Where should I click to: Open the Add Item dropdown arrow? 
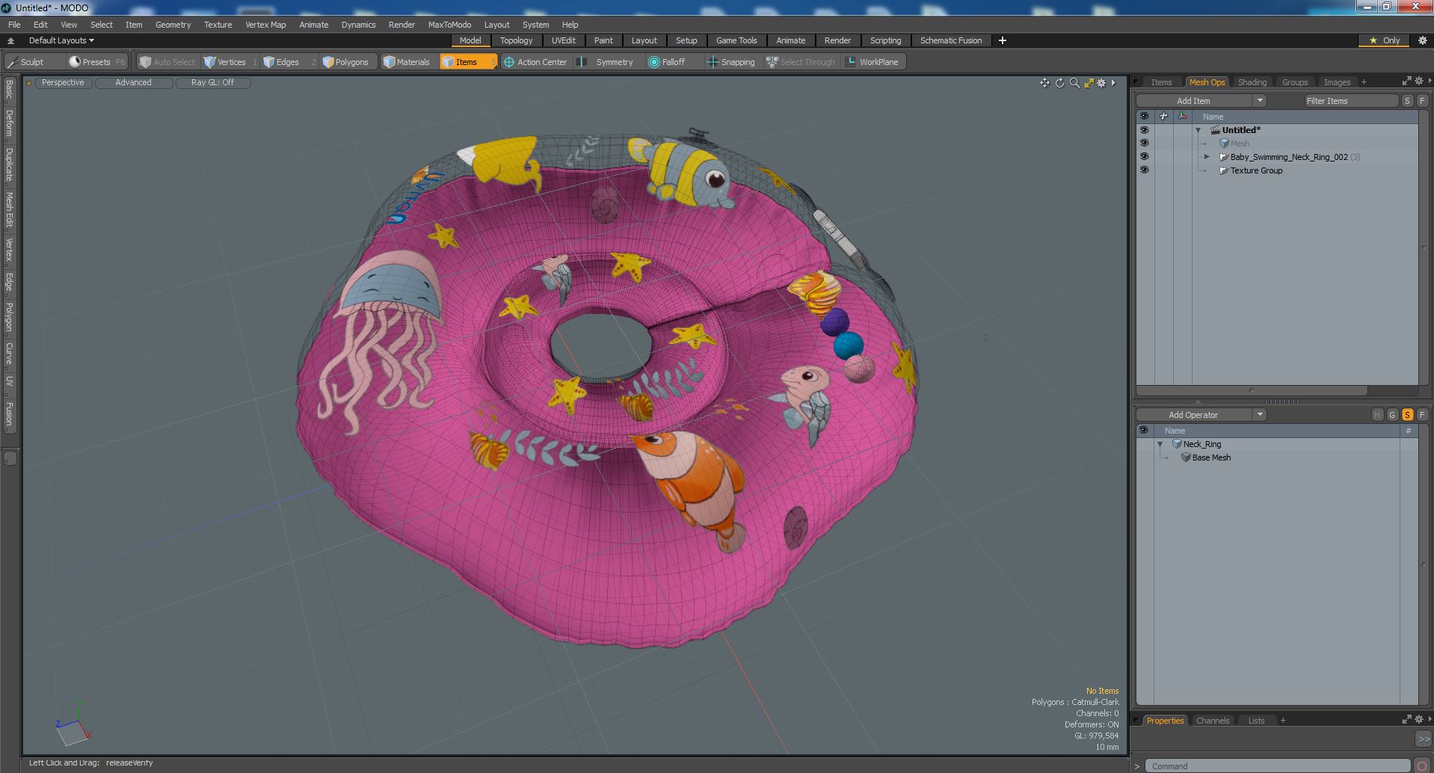tap(1259, 101)
